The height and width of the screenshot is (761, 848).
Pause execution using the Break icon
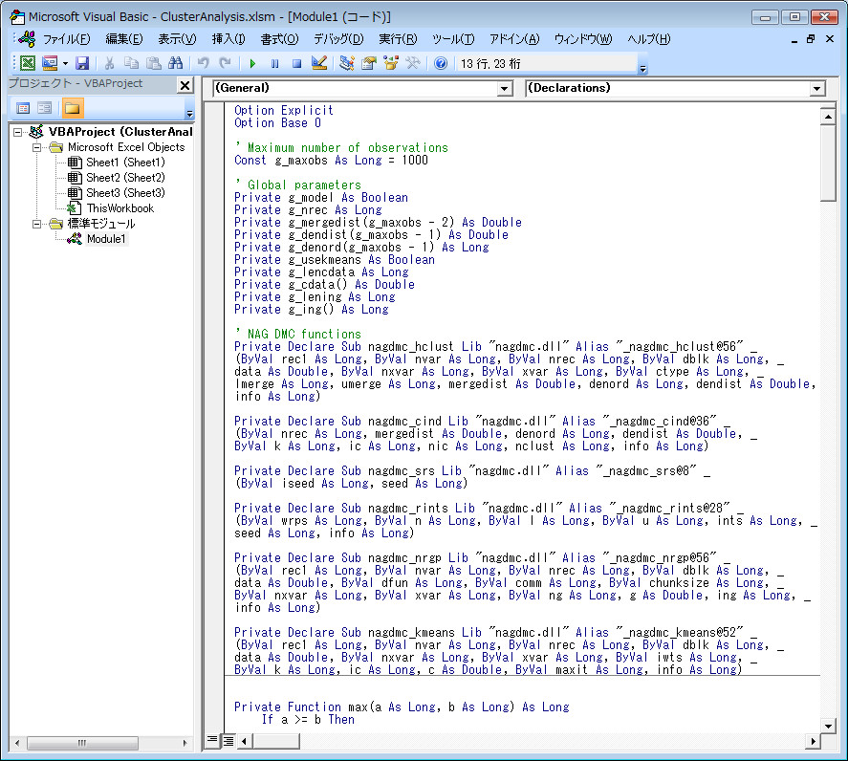tap(274, 63)
